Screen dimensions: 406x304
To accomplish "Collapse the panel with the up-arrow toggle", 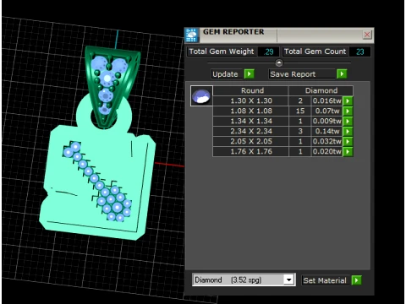I will (279, 62).
